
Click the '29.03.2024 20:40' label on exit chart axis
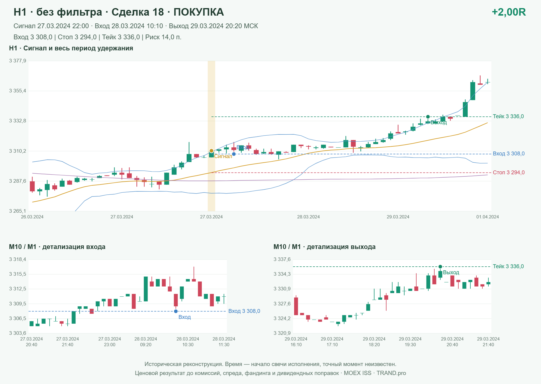point(452,342)
